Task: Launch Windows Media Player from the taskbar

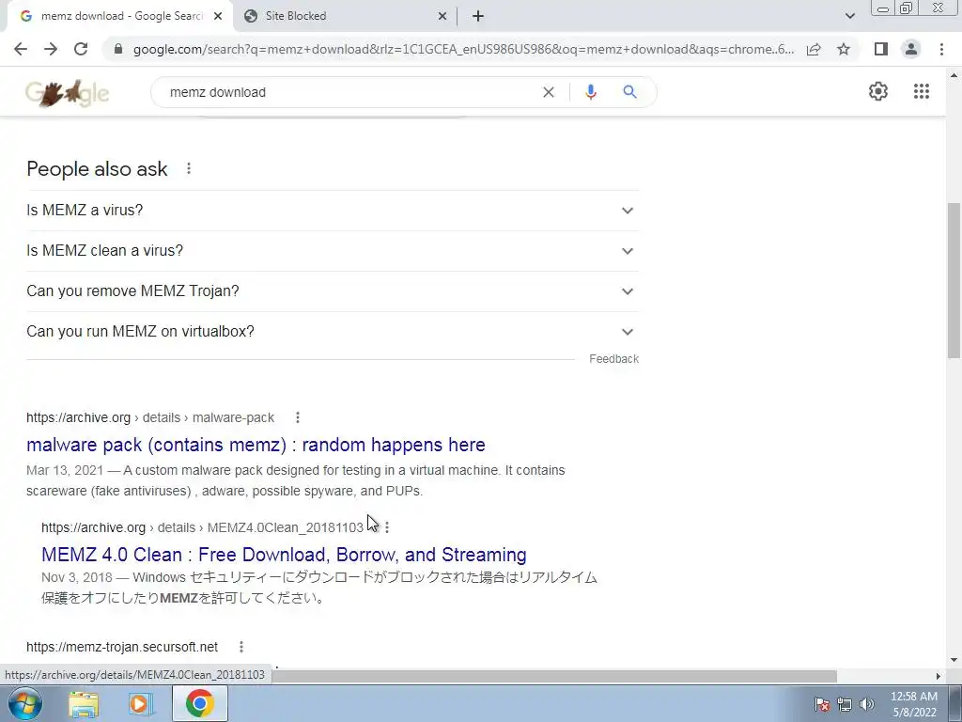Action: click(x=141, y=704)
